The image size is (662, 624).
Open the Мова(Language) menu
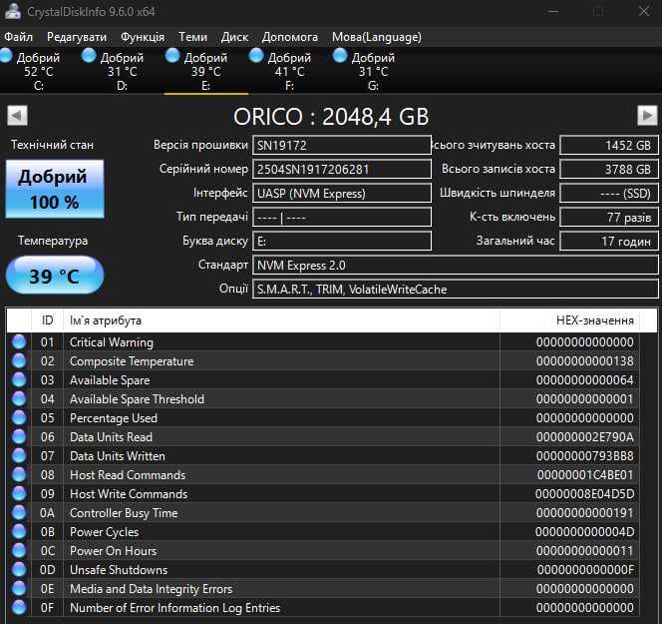377,37
